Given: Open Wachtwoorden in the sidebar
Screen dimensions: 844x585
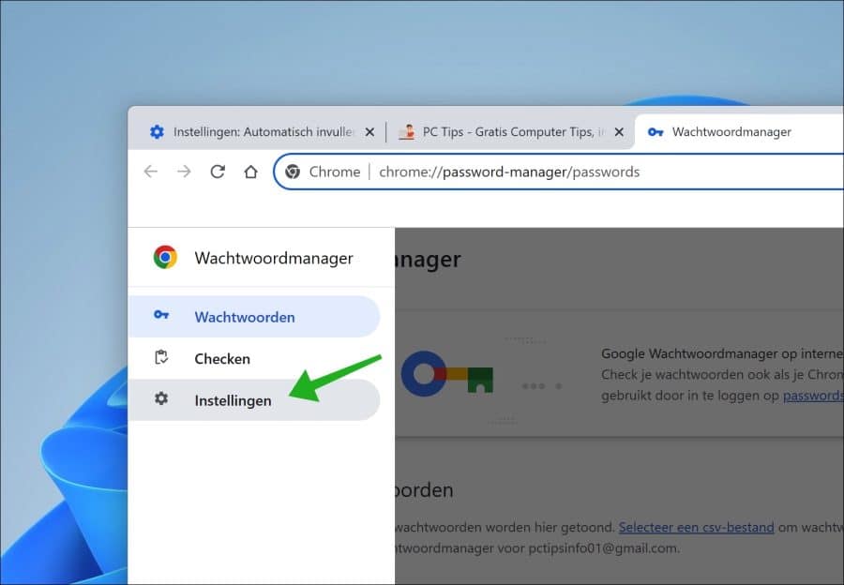Looking at the screenshot, I should point(254,317).
